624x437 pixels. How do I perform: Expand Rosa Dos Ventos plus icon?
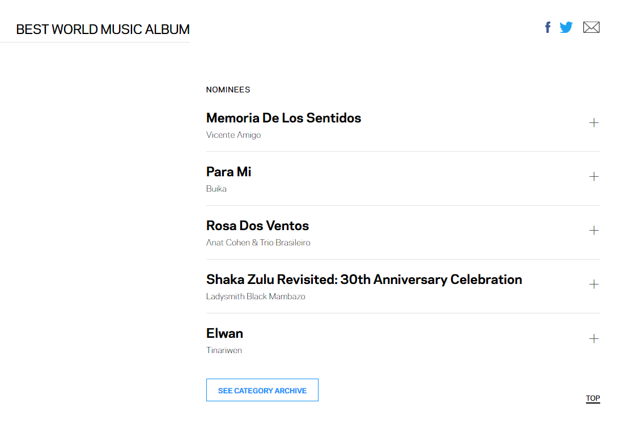[594, 231]
